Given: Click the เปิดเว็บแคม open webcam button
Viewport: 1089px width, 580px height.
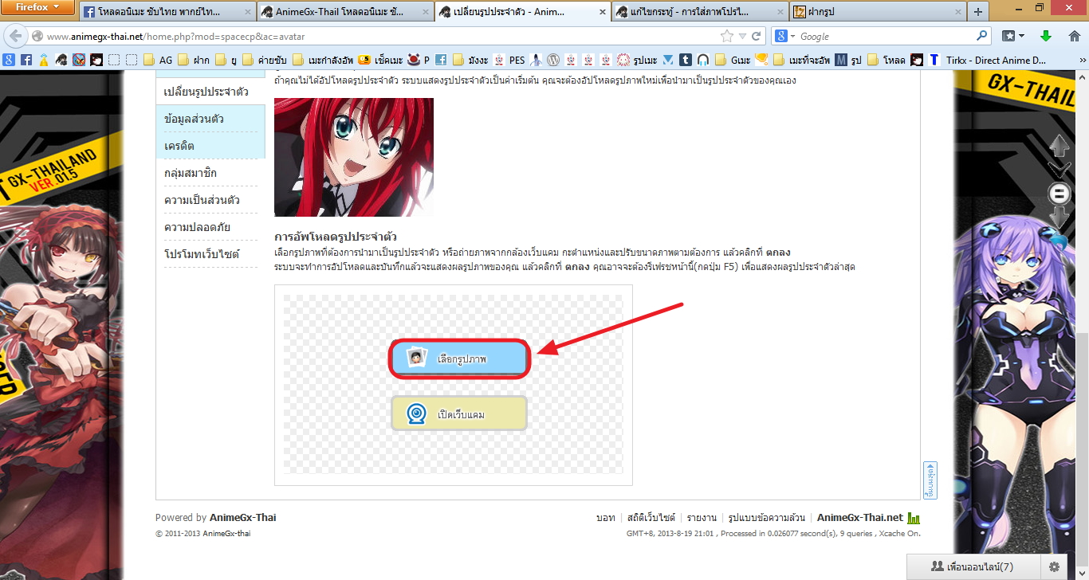Looking at the screenshot, I should click(x=459, y=413).
